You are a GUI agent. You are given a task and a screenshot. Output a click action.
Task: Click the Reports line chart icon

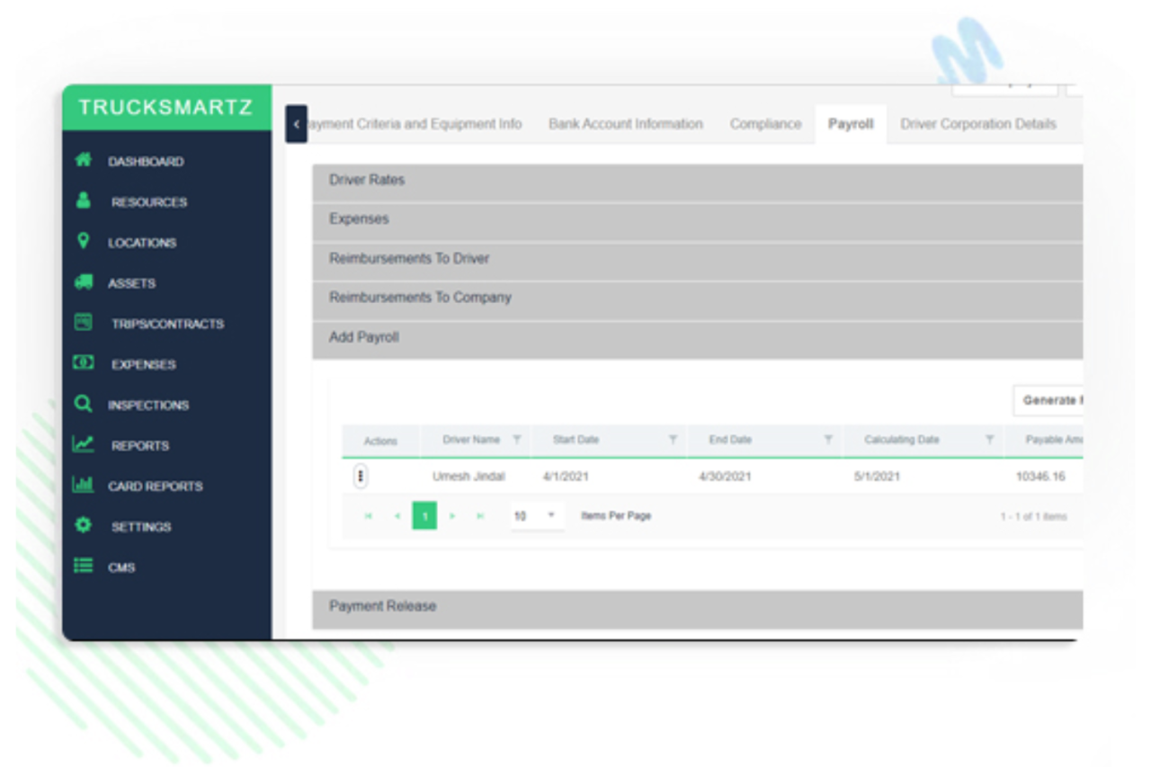click(84, 444)
